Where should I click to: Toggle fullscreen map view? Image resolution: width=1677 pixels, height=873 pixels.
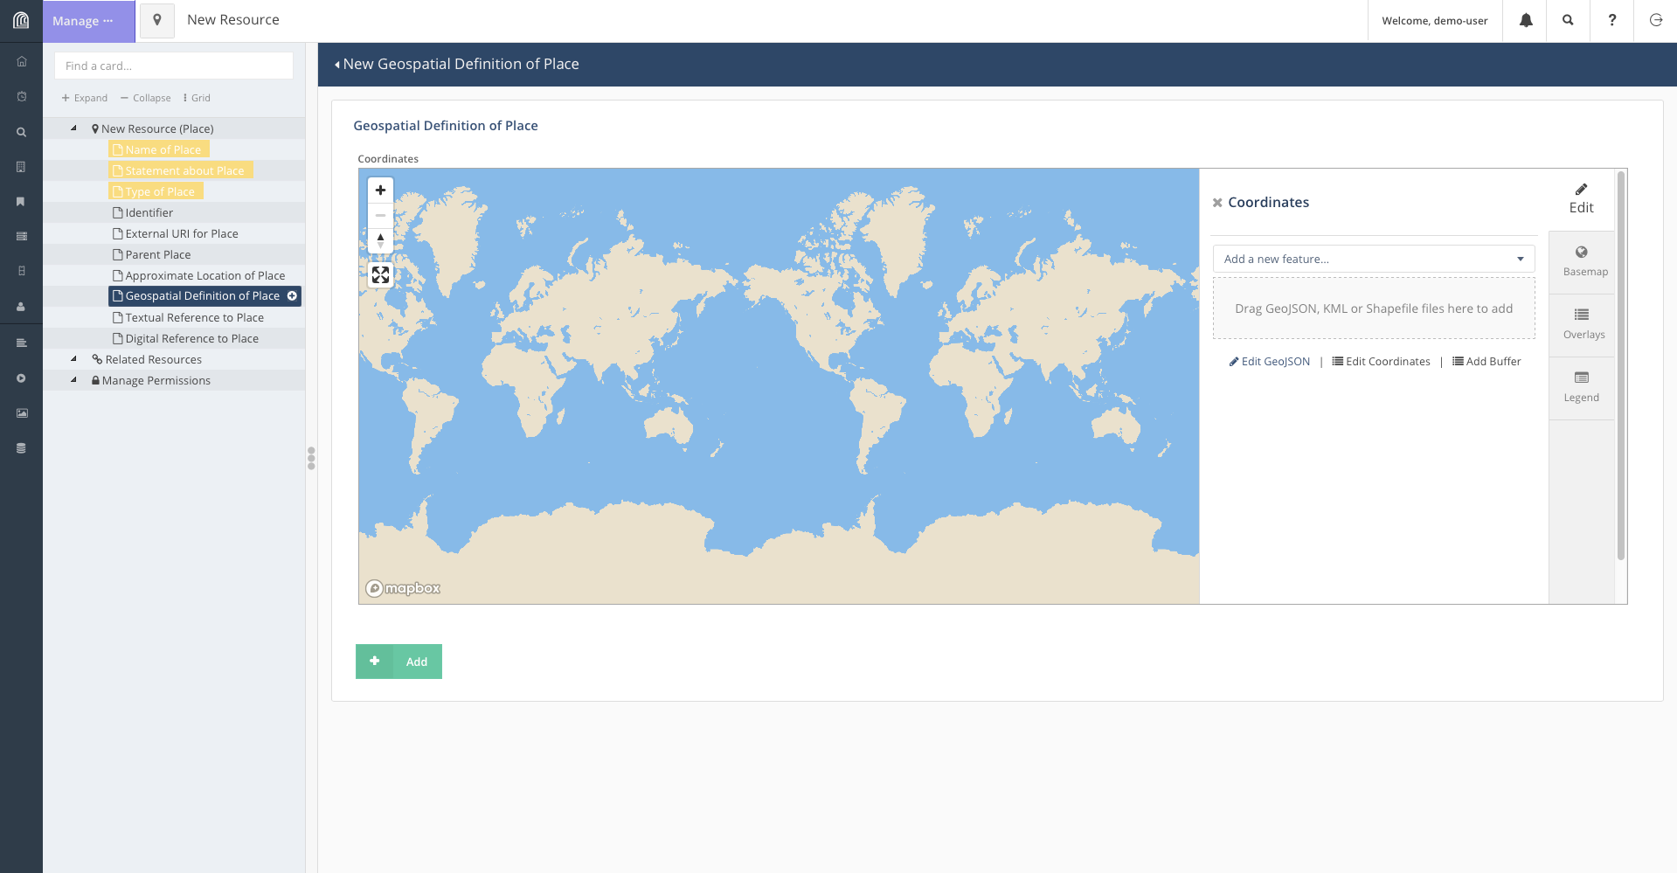[380, 275]
